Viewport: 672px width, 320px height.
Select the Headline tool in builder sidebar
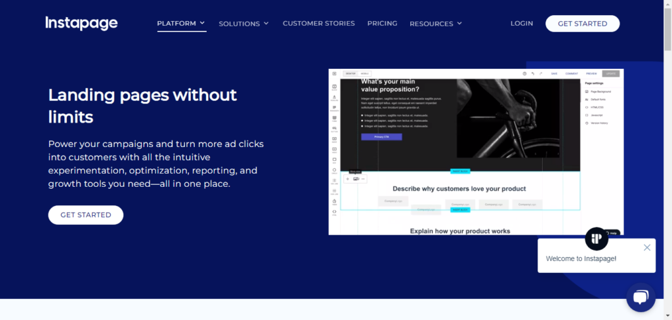pos(334,98)
